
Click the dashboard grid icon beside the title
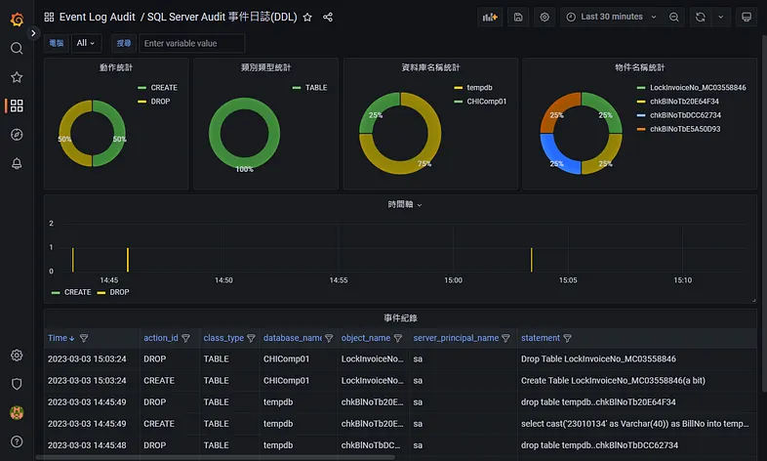coord(49,18)
